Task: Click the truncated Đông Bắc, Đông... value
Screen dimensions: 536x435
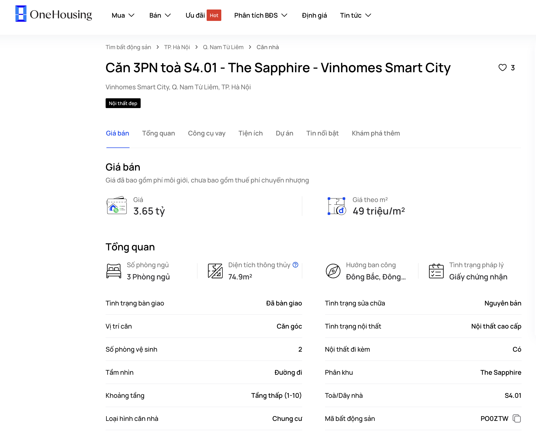Action: tap(376, 277)
